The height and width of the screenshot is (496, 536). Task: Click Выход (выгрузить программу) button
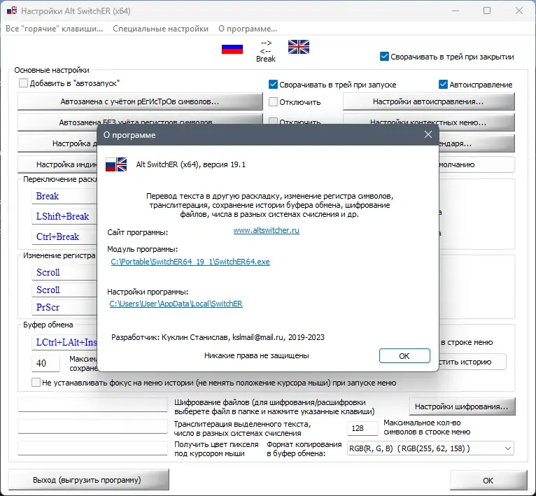coord(89,480)
